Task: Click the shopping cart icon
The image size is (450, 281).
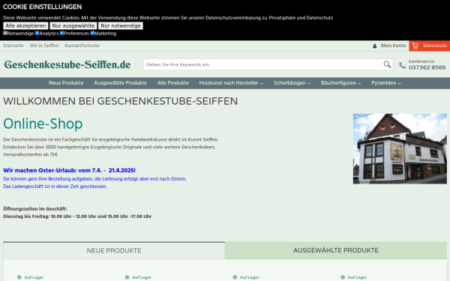Action: pos(415,46)
